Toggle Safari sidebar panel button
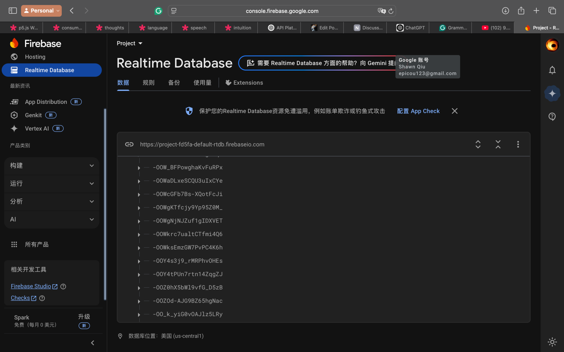564x352 pixels. 13,11
